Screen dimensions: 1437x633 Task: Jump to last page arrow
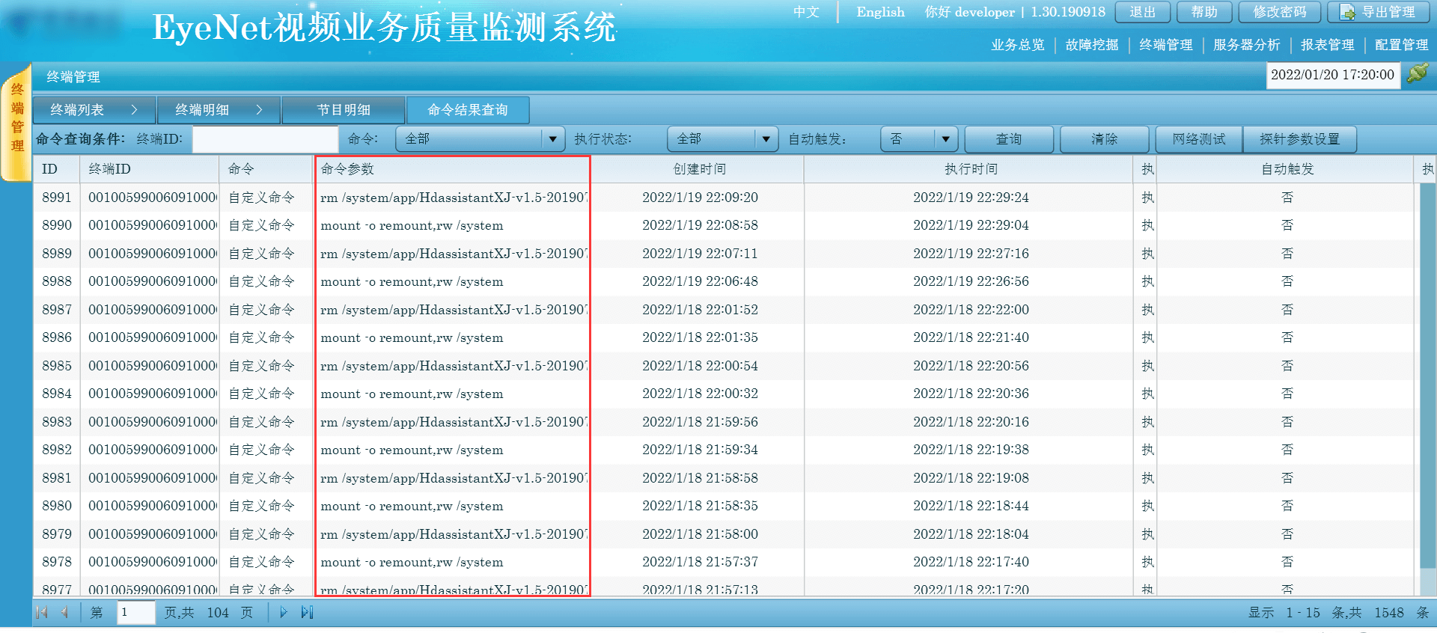click(307, 613)
